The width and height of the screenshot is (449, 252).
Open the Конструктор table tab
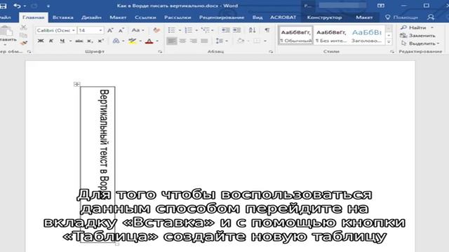[324, 17]
